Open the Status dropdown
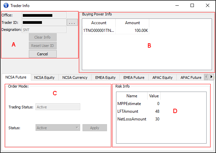Image resolution: width=216 pixels, height=153 pixels. [x=58, y=128]
